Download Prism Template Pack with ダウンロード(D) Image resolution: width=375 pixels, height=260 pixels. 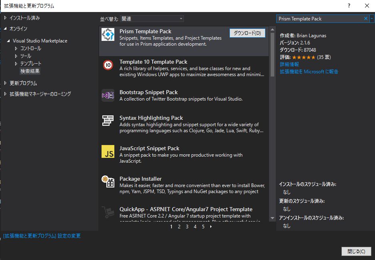(247, 33)
